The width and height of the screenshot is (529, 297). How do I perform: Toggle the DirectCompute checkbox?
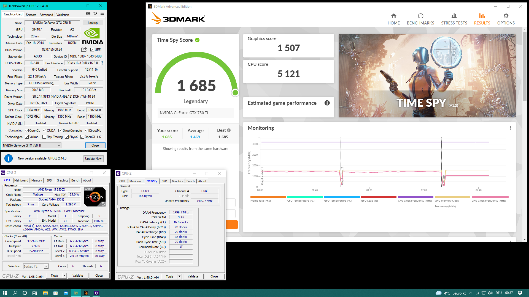click(60, 131)
